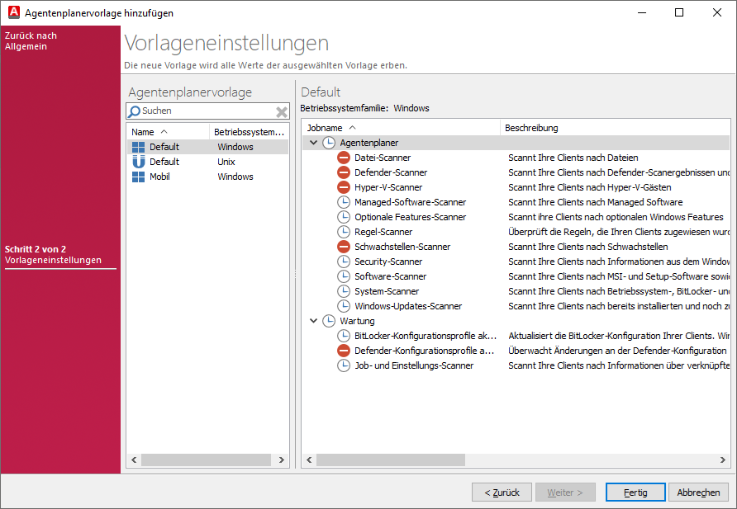Screen dimensions: 737x509
Task: Select Schwachstellen-Scanner job row
Action: pyautogui.click(x=516, y=247)
